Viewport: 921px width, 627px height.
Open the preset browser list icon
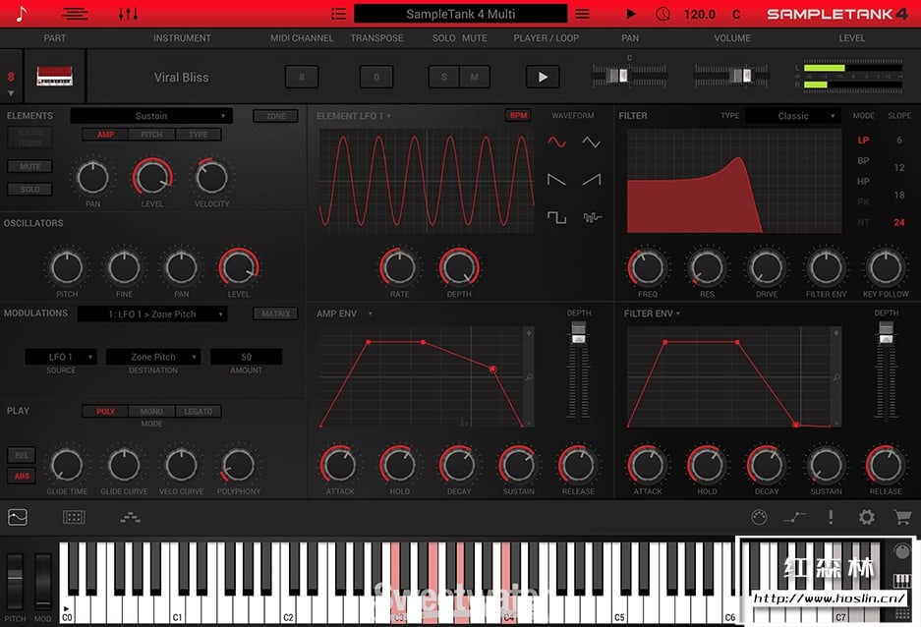point(338,14)
